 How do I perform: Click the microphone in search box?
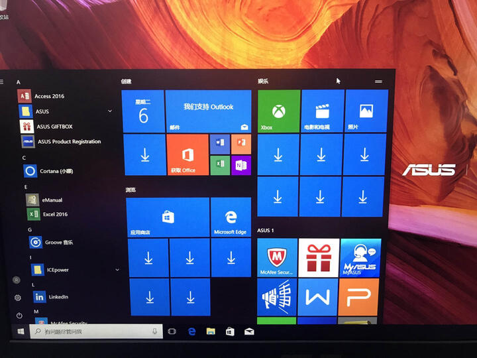click(155, 331)
